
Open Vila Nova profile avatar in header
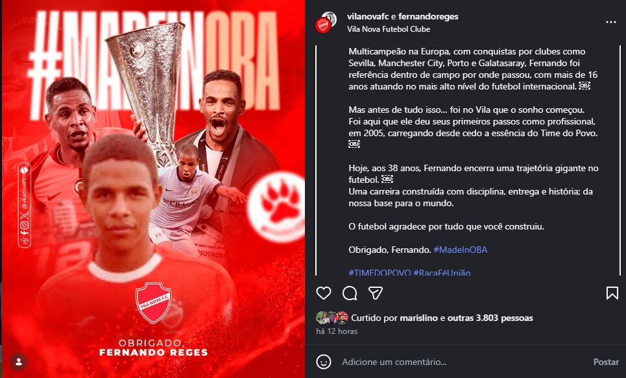(324, 22)
